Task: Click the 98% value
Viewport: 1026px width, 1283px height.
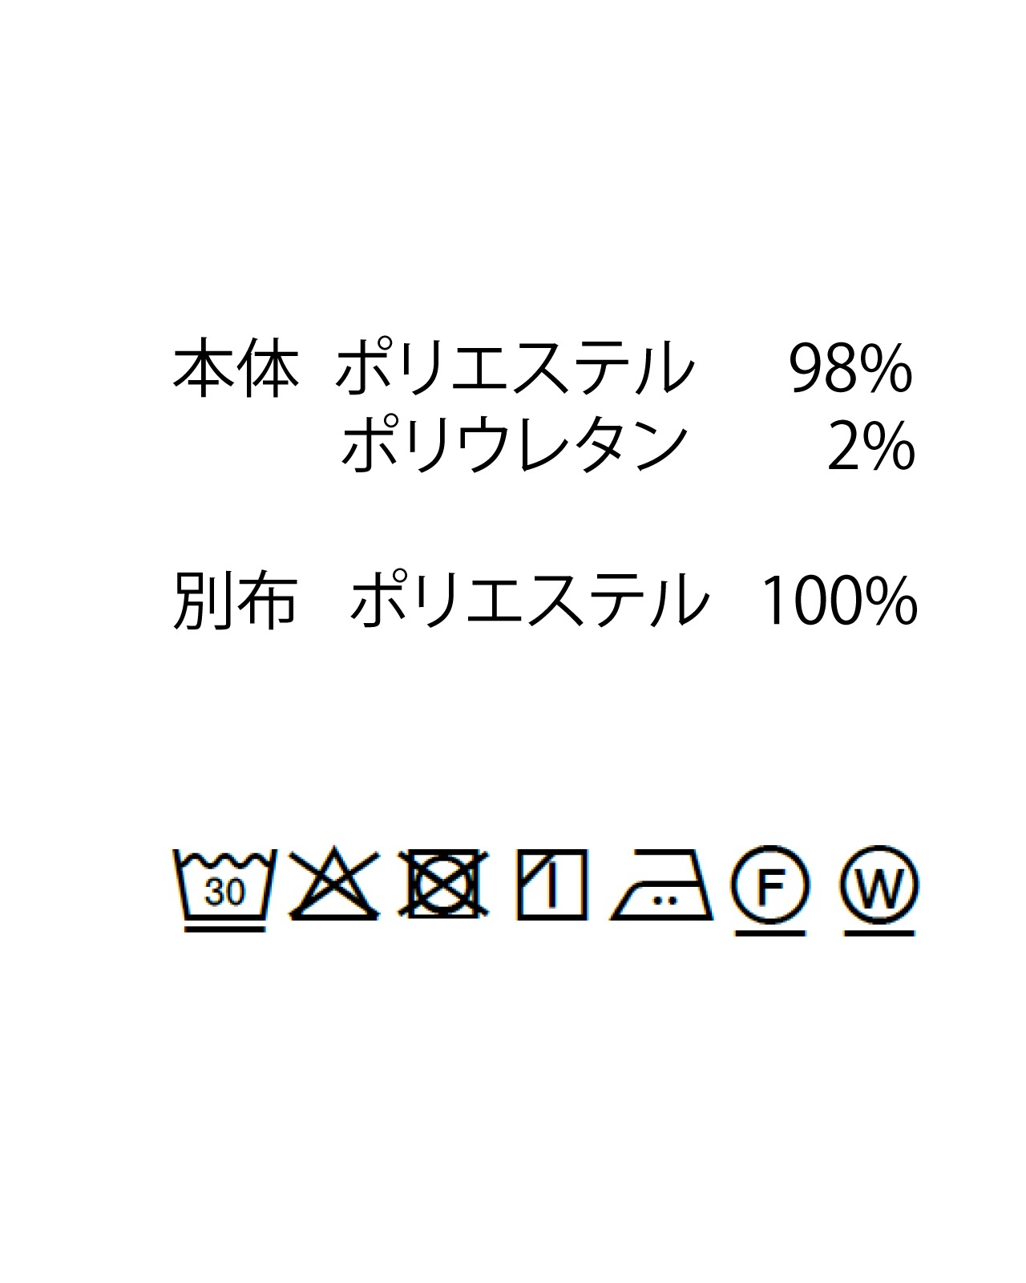Action: (x=850, y=370)
